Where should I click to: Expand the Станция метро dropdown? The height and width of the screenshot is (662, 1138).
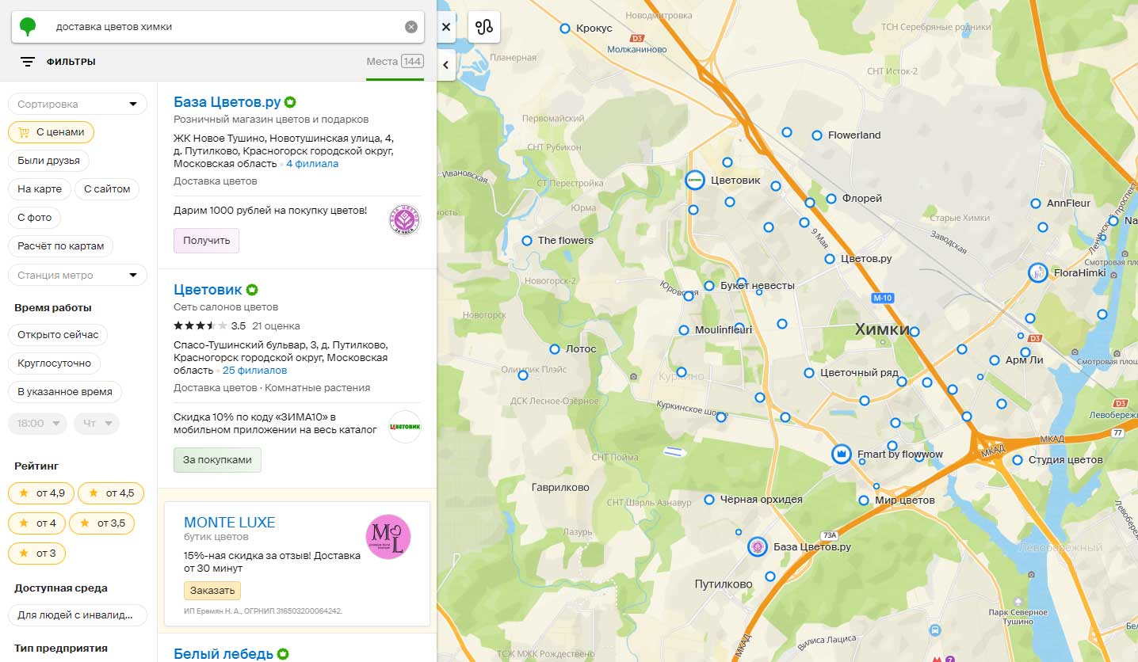point(77,276)
